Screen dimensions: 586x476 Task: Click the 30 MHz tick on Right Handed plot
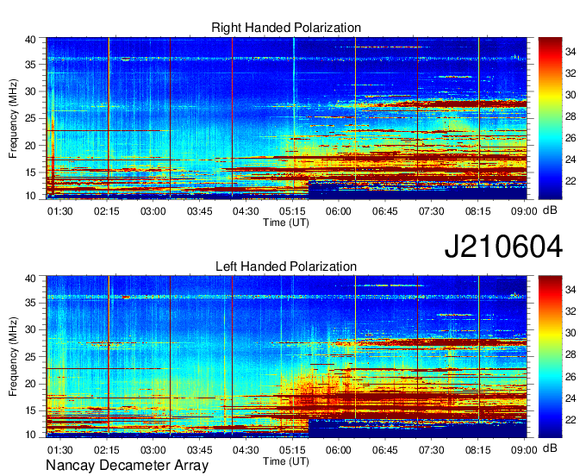click(30, 91)
